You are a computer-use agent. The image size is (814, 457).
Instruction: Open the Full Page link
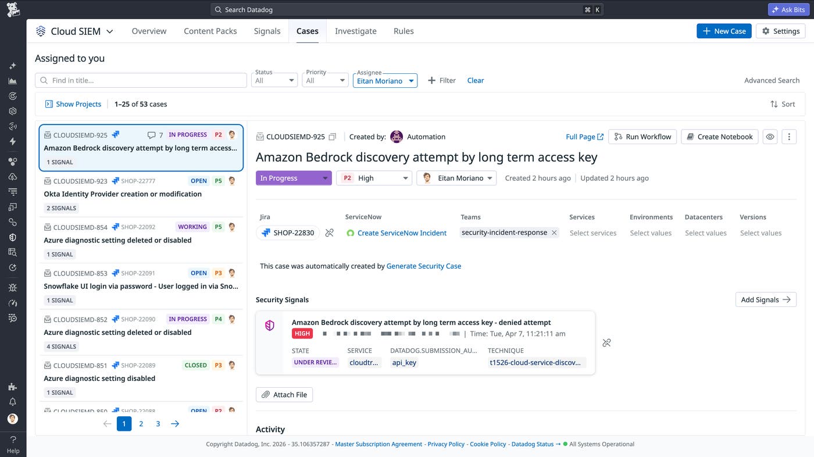pos(584,137)
